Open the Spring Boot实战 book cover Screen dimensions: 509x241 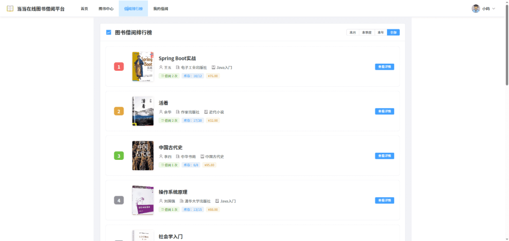click(x=143, y=66)
